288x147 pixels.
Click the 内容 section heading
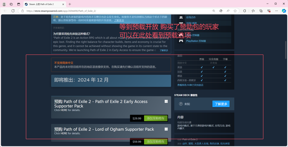tap(181, 117)
